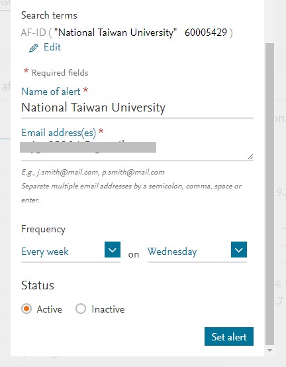Open the Edit search terms link
This screenshot has width=286, height=367.
click(x=52, y=47)
